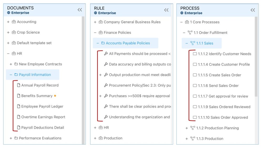Collapse the DOCUMENTS panel with double-chevron icon
The width and height of the screenshot is (263, 148).
pos(80,10)
